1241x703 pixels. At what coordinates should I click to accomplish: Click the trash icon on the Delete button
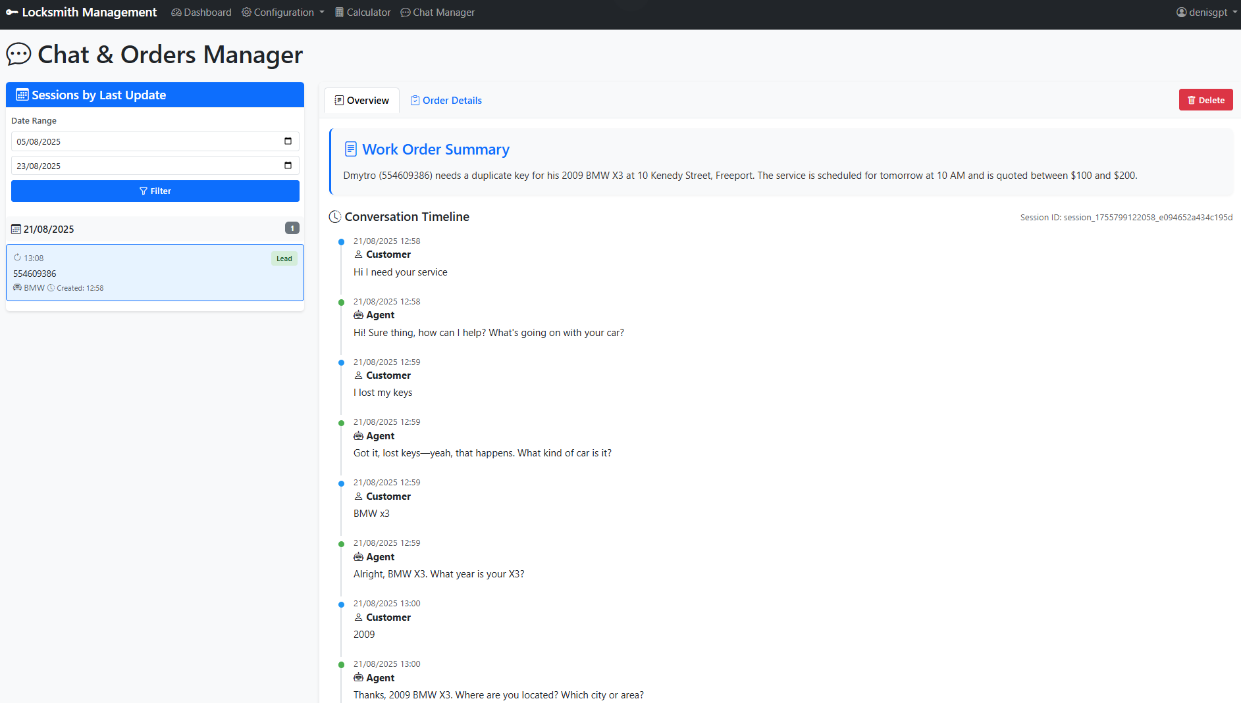coord(1191,99)
